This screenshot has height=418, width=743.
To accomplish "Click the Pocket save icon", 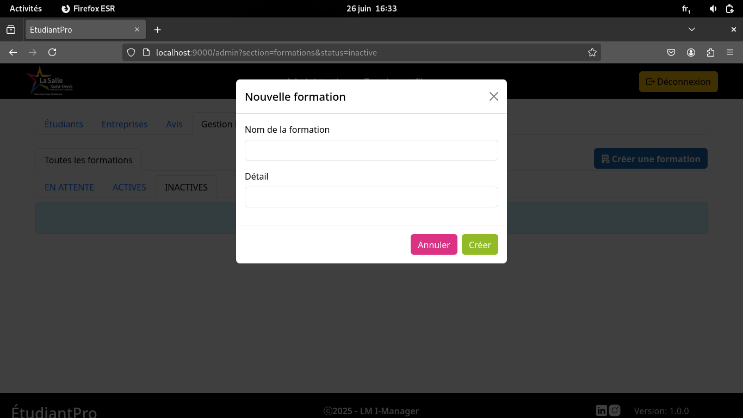I will [x=671, y=52].
